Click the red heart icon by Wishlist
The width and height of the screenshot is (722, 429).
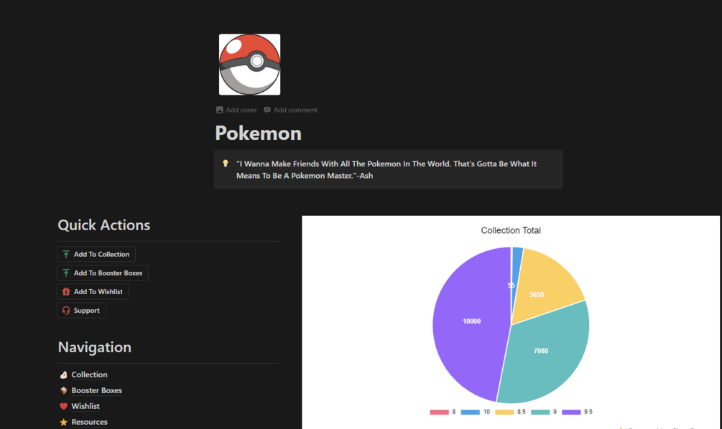point(63,406)
